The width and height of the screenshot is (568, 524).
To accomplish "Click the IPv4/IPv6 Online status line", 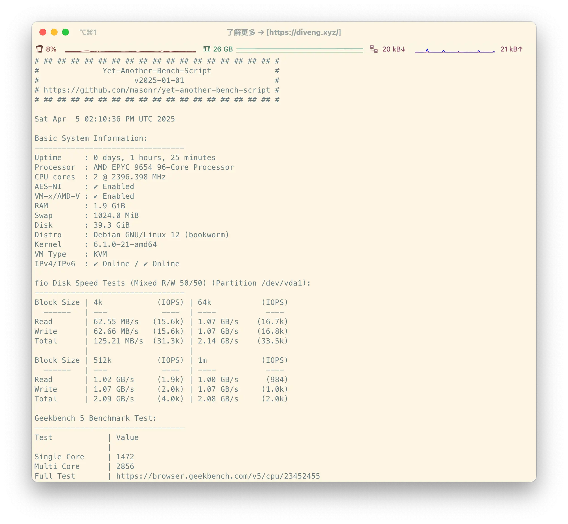I will click(107, 264).
